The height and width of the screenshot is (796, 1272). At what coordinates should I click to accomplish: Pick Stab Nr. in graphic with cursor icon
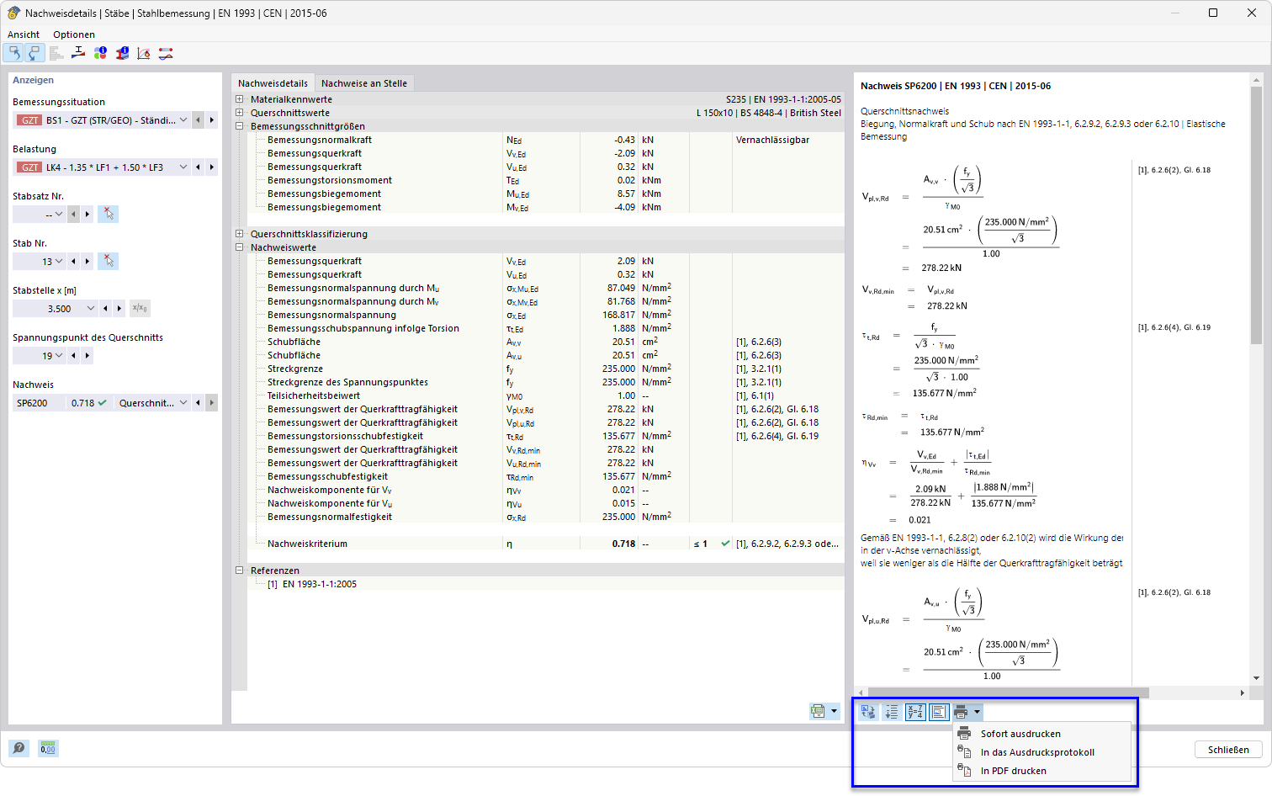(x=108, y=261)
